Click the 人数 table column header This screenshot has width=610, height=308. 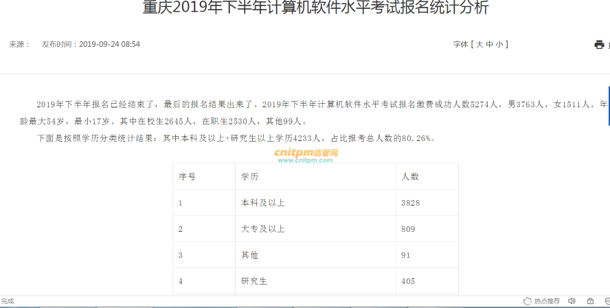pos(410,177)
